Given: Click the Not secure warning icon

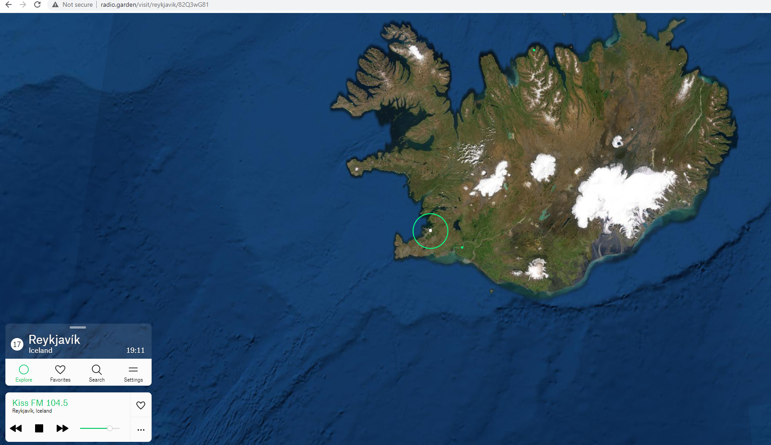Looking at the screenshot, I should (55, 4).
